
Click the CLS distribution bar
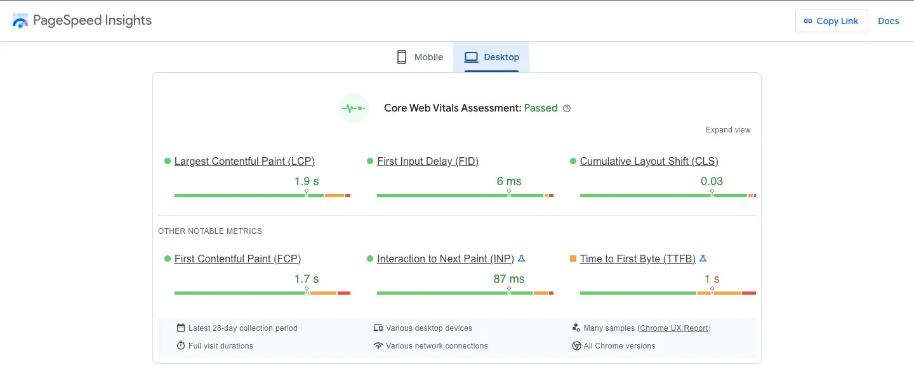pos(668,196)
